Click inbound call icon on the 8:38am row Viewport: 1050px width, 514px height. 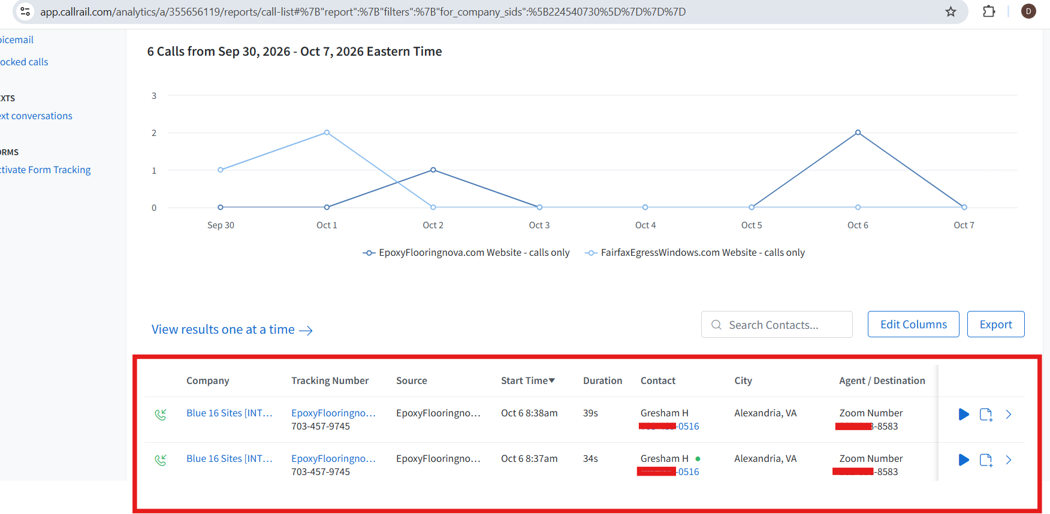[x=161, y=415]
